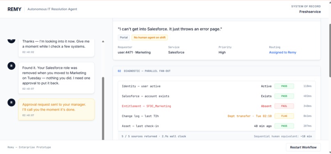Click 5 / 5 sources returned summary
331x154 pixels.
click(x=154, y=136)
